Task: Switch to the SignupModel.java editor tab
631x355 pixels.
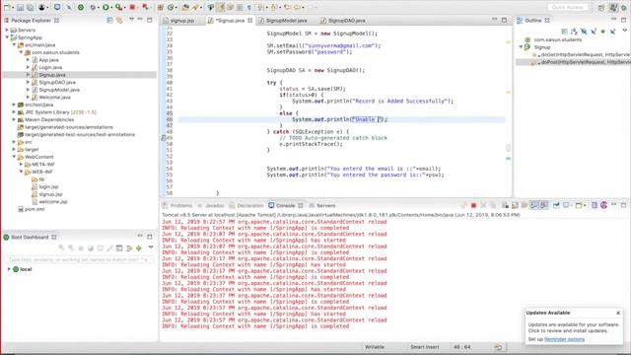Action: coord(286,20)
